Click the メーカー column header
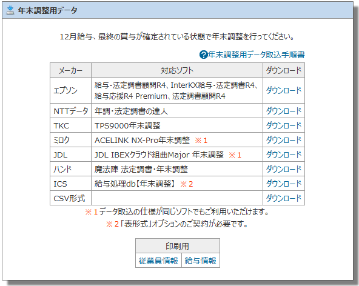 pyautogui.click(x=70, y=70)
